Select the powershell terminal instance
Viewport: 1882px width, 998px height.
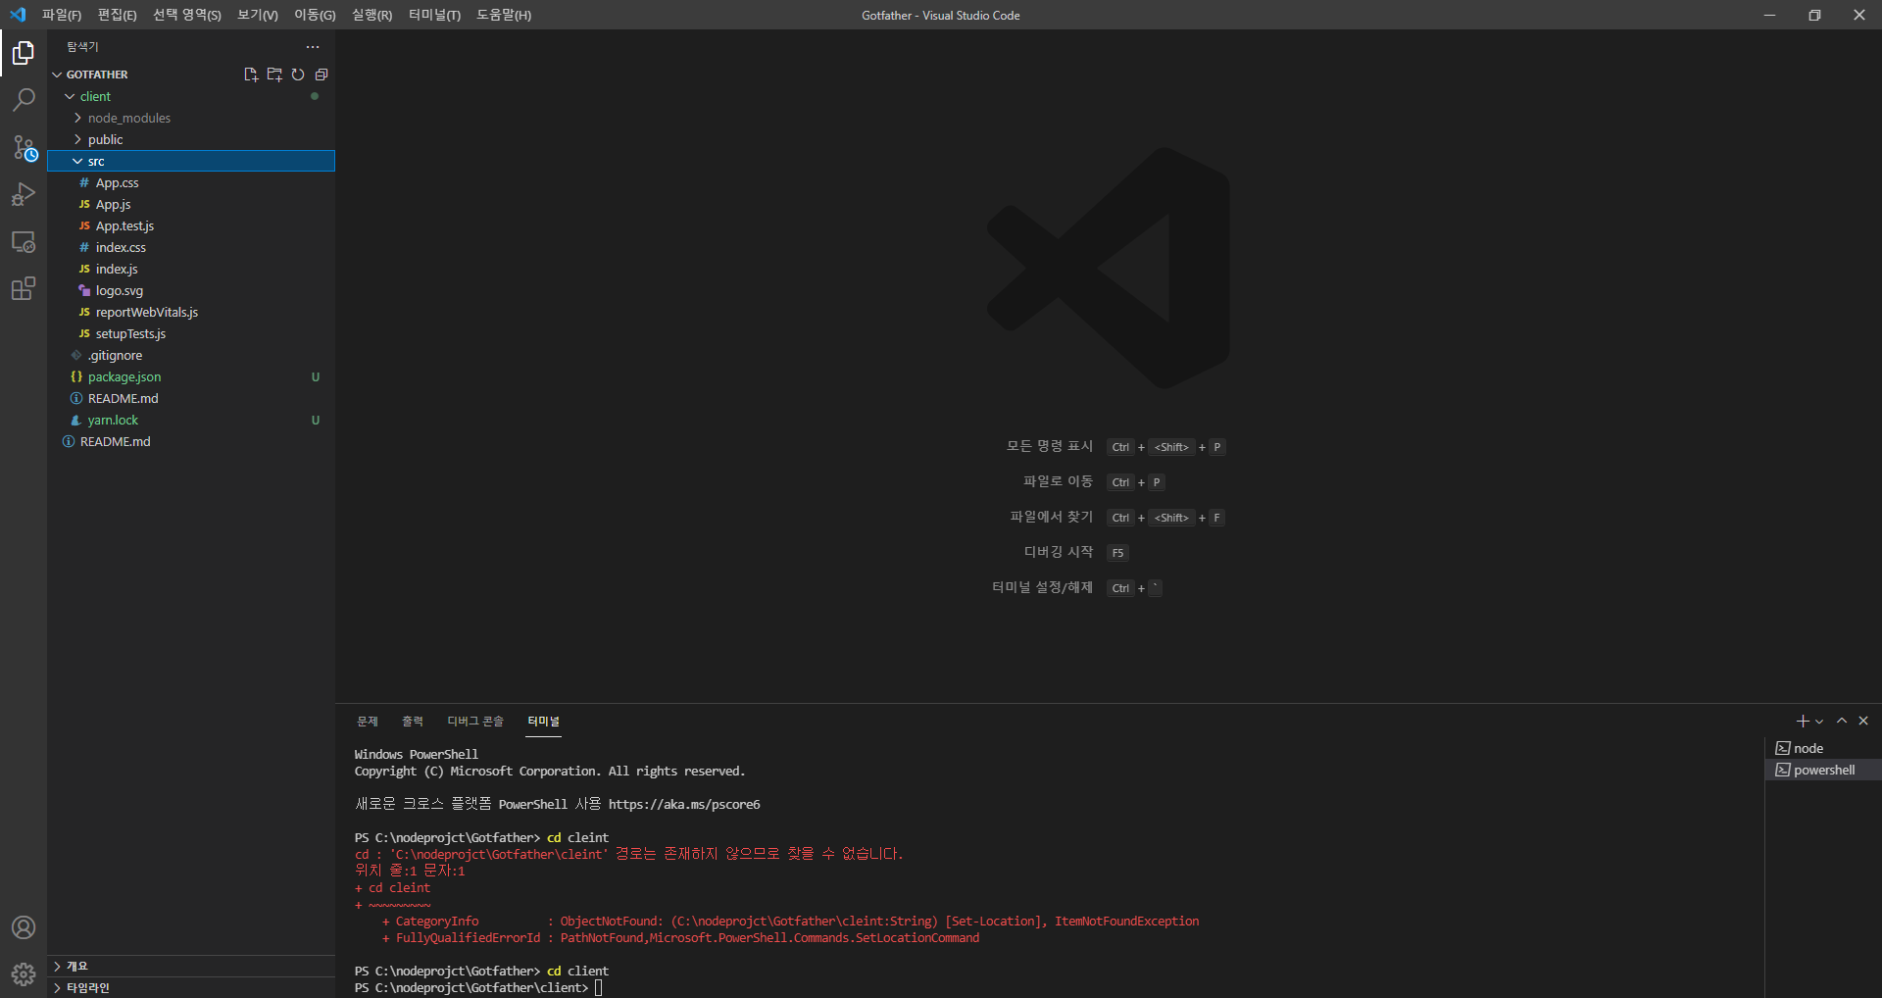[1823, 770]
